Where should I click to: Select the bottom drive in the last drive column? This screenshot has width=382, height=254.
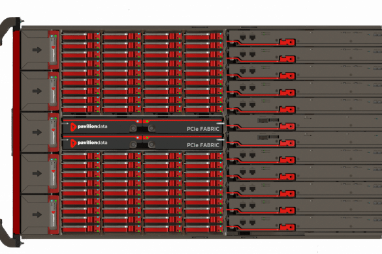pos(204,229)
